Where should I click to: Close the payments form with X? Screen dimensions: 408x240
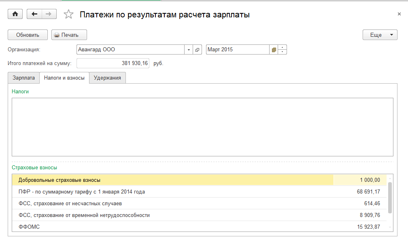(399, 14)
